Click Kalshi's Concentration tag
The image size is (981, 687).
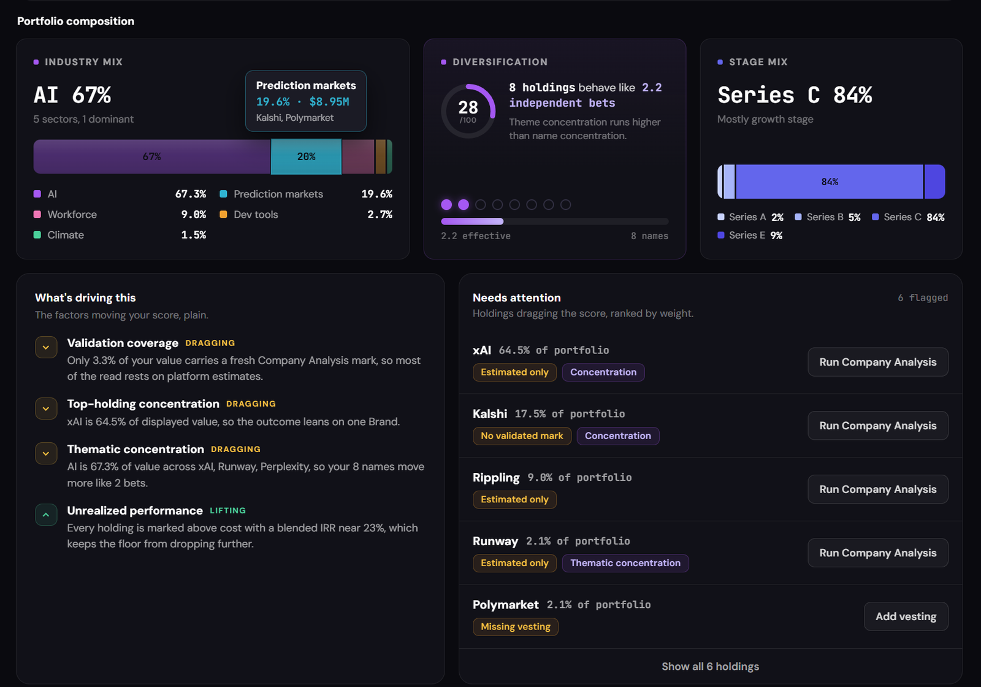tap(618, 436)
